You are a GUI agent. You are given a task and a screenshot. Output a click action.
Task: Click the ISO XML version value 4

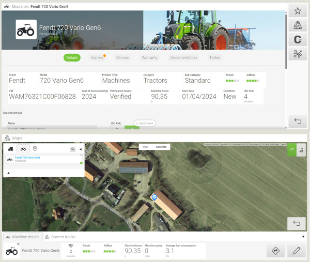pos(246,97)
